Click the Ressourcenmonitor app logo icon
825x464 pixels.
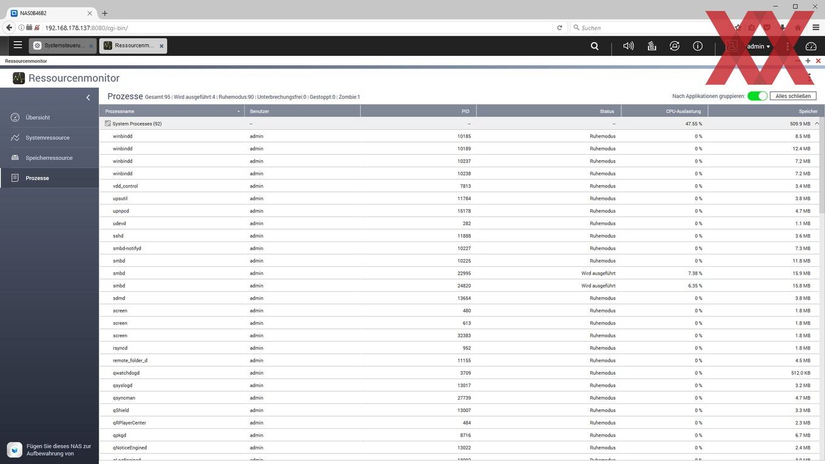pos(19,78)
